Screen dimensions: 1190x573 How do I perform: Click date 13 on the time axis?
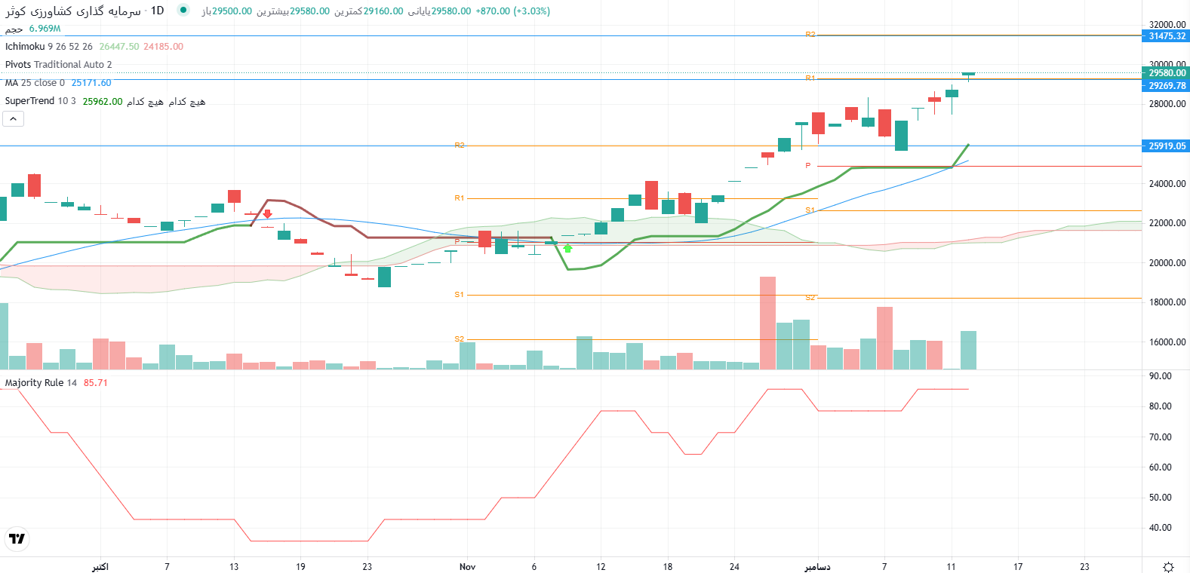click(x=234, y=567)
